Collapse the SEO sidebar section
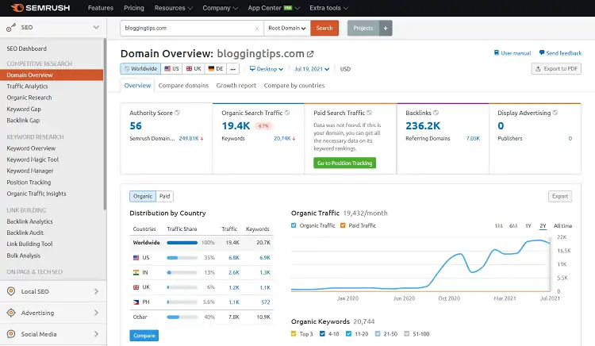Screen dimensions: 595x346 pos(96,27)
